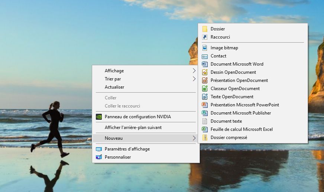Click the zipped Dossier compressé icon

(205, 138)
